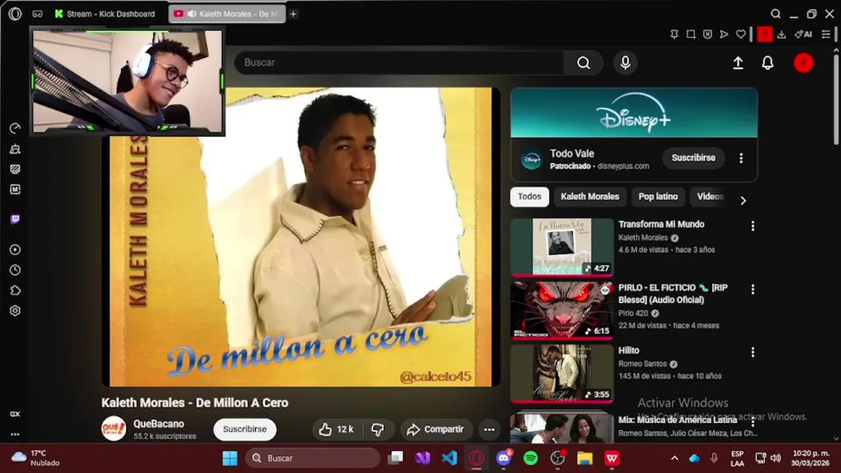The image size is (841, 473).
Task: Subscribe to QueBacano with Suscribirse button
Action: (x=244, y=429)
